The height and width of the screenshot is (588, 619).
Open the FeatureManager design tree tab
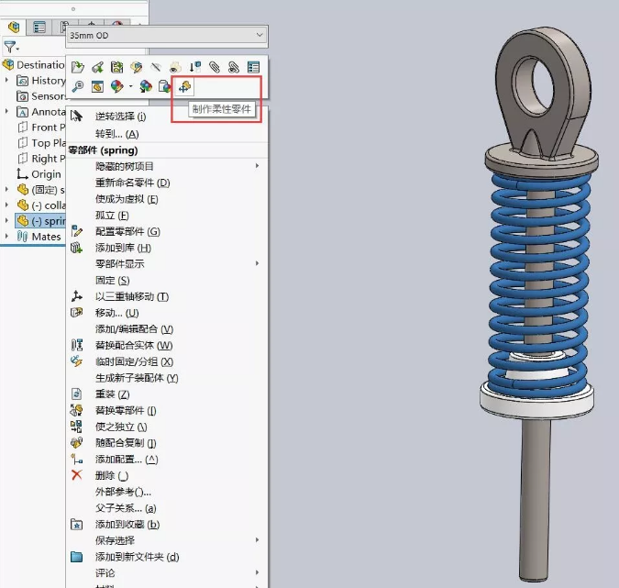point(13,27)
